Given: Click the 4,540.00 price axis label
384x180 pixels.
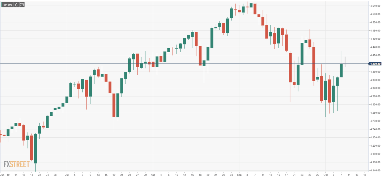Looking at the screenshot, I should click(x=375, y=6).
